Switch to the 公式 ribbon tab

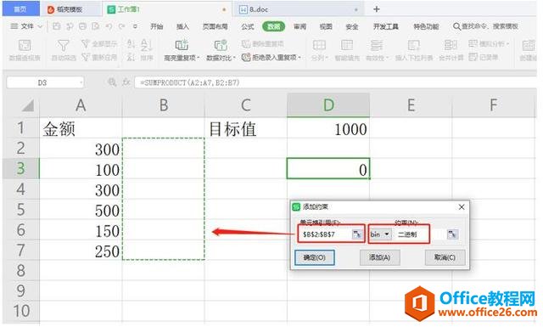coord(248,26)
